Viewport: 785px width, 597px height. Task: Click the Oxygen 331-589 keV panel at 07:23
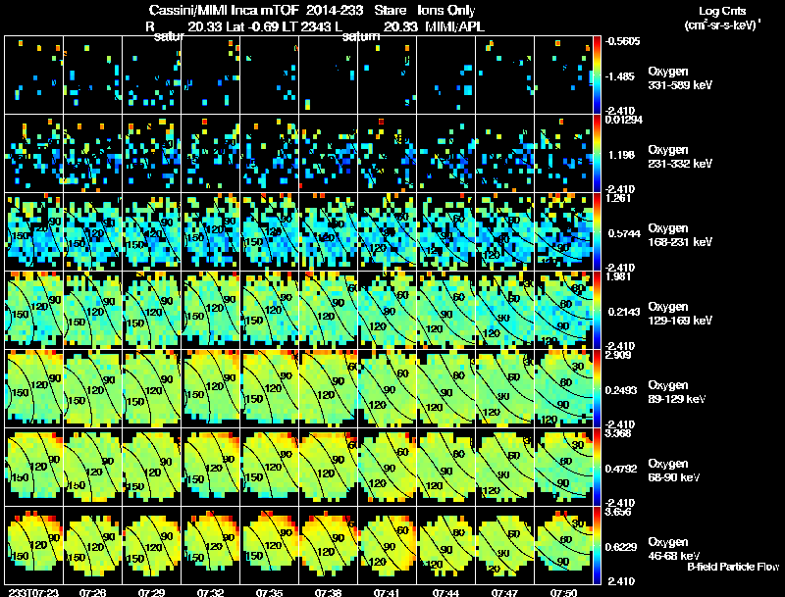click(34, 75)
